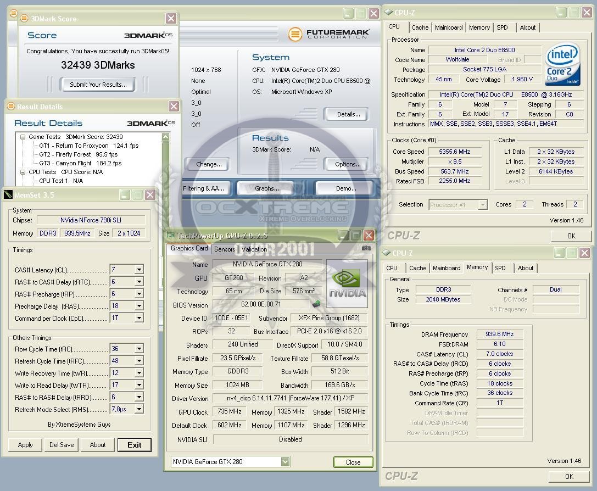Click the camera screenshot icon in GPU-Z

pos(366,248)
